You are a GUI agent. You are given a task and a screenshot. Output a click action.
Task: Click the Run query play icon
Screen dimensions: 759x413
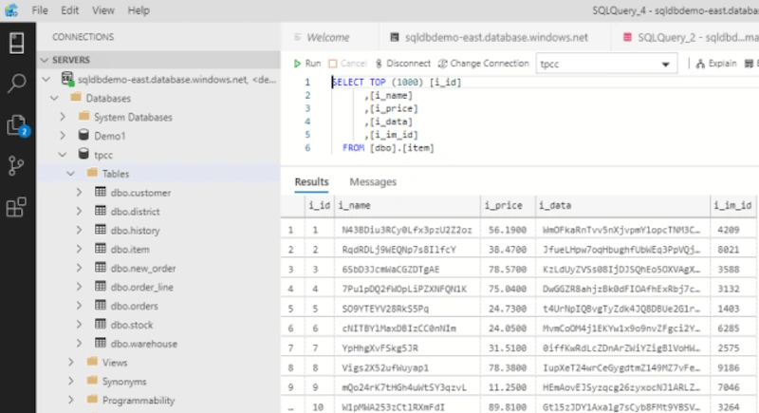click(x=297, y=64)
